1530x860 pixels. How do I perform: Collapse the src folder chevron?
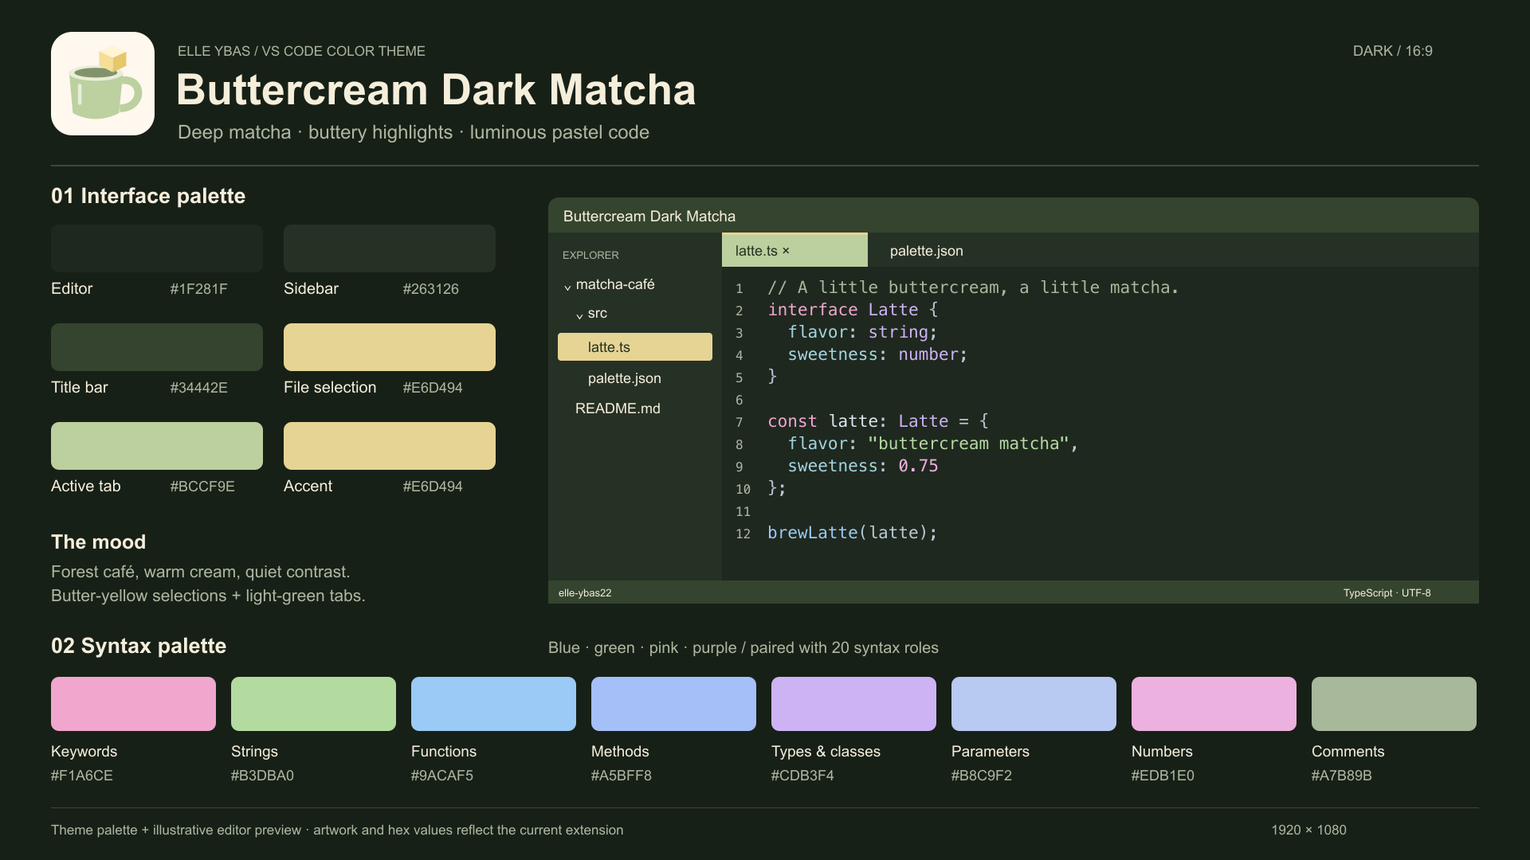(579, 315)
